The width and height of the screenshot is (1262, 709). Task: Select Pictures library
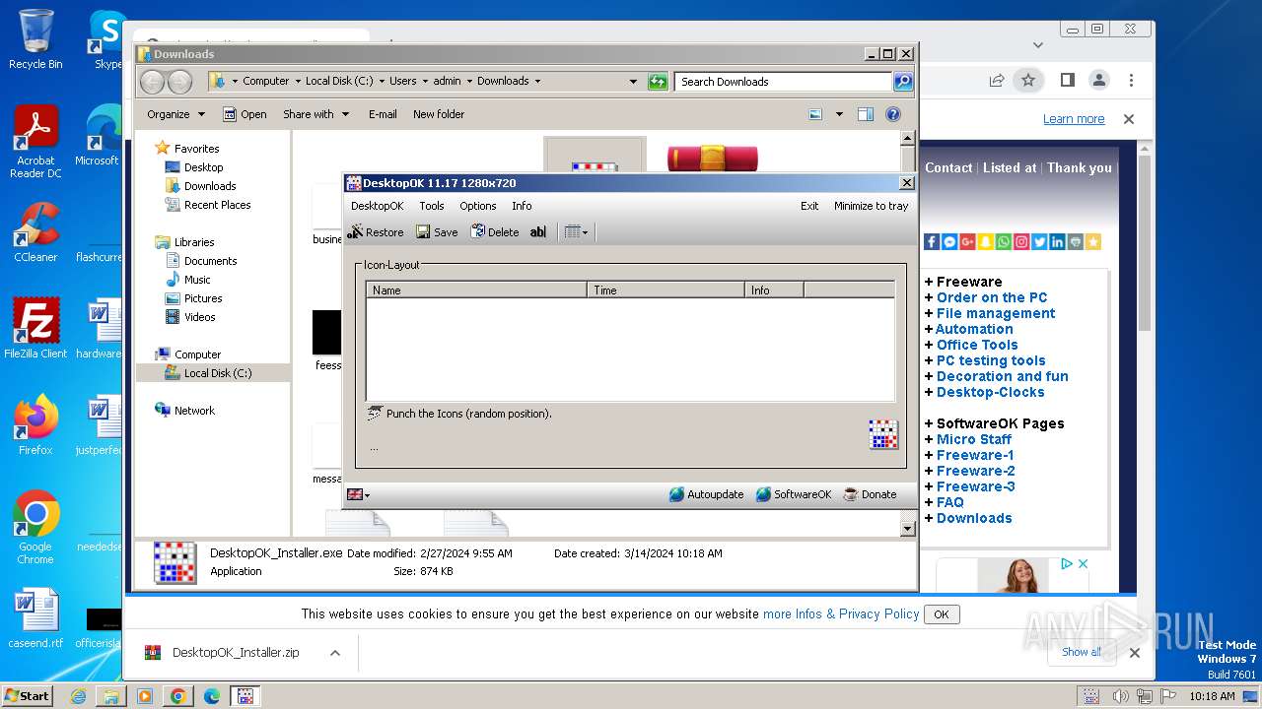[203, 298]
